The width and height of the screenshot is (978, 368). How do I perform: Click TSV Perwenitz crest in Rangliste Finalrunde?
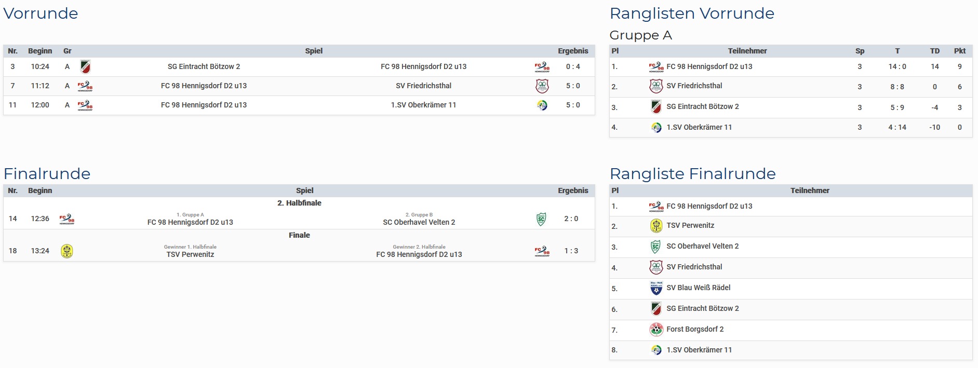(656, 226)
